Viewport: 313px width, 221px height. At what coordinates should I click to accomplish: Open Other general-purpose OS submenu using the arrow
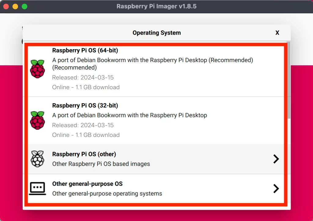pos(276,189)
